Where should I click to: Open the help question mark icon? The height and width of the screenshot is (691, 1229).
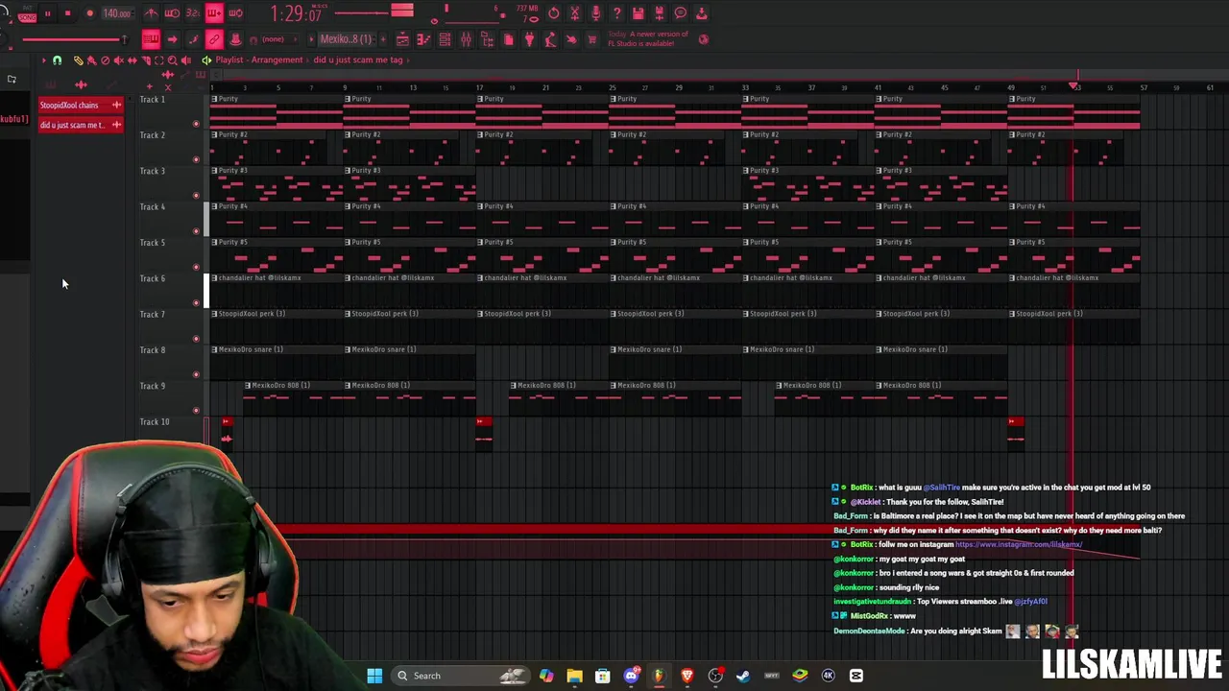tap(617, 13)
